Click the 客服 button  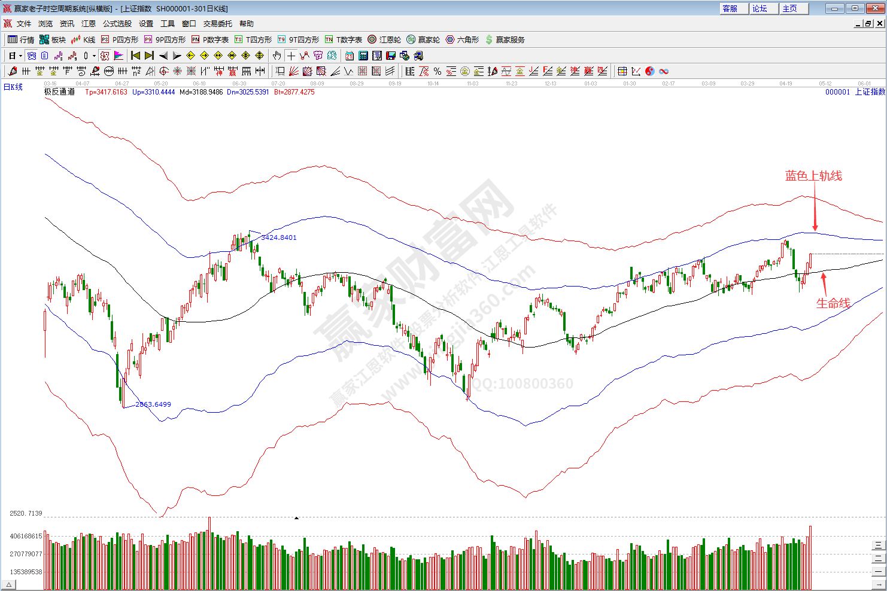pos(733,8)
